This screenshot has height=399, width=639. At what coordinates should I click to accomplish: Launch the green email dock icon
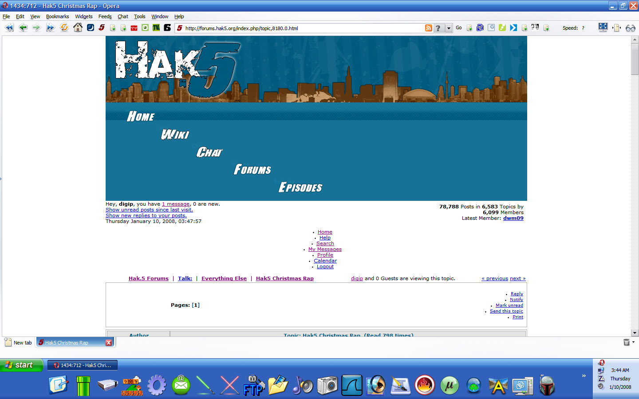click(181, 385)
